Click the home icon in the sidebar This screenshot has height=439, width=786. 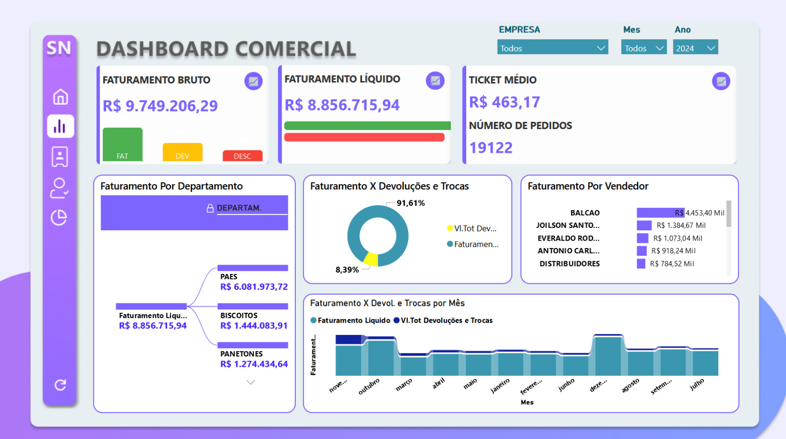tap(60, 97)
